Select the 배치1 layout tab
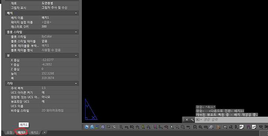Image resolution: width=268 pixels, height=136 pixels. tap(21, 132)
